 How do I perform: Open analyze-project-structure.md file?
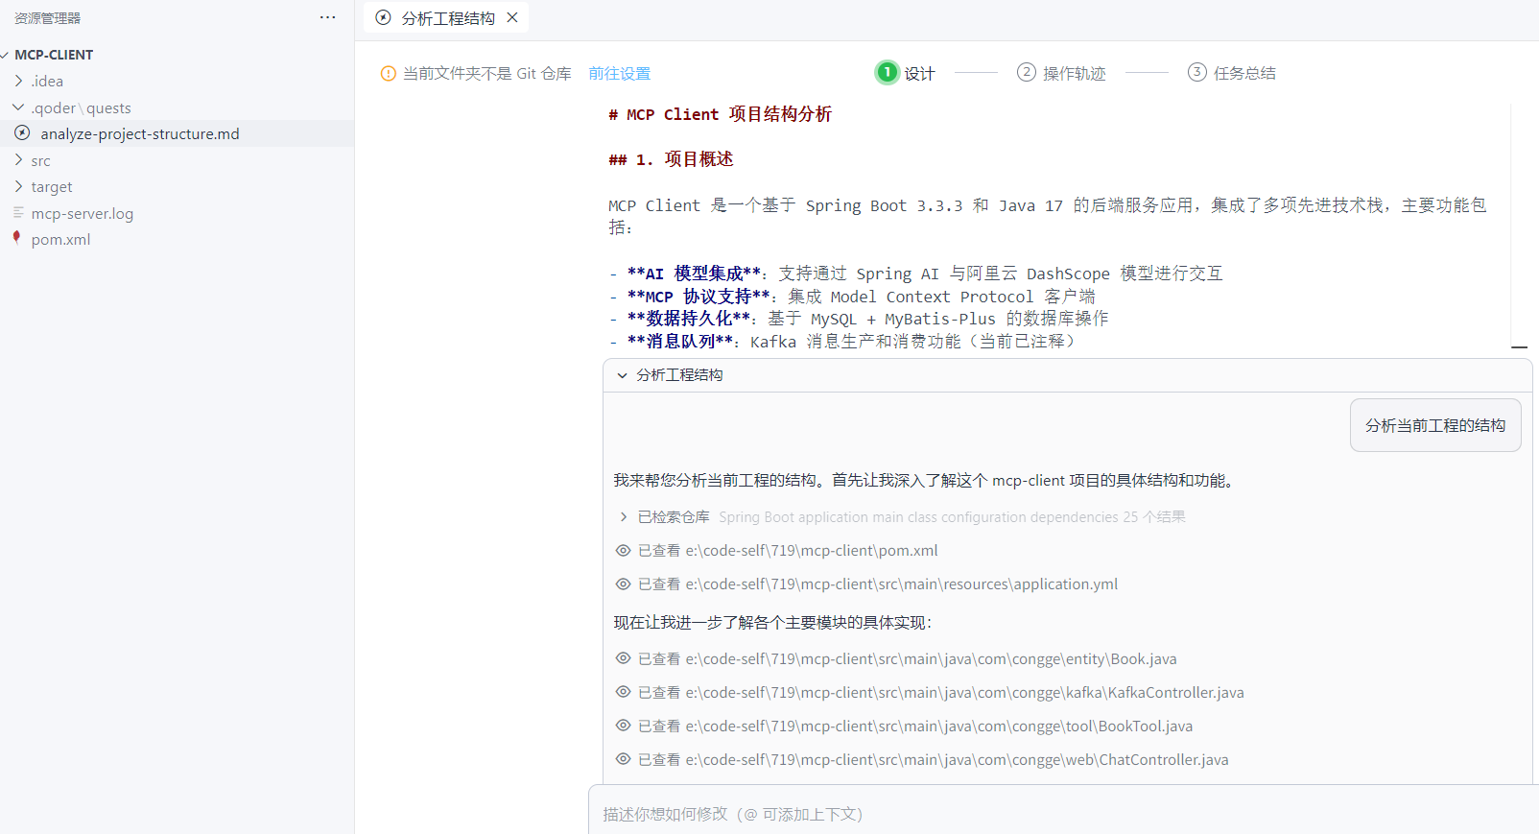(x=140, y=133)
